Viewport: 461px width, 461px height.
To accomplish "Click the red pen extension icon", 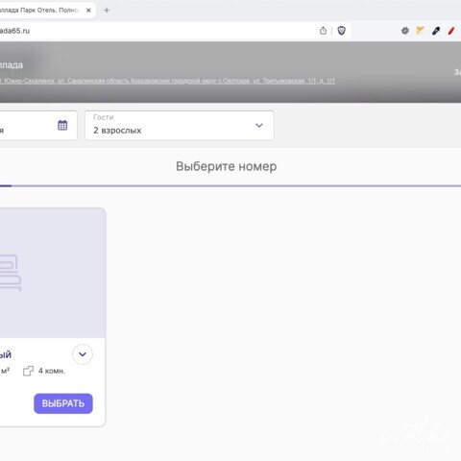I will [x=451, y=31].
